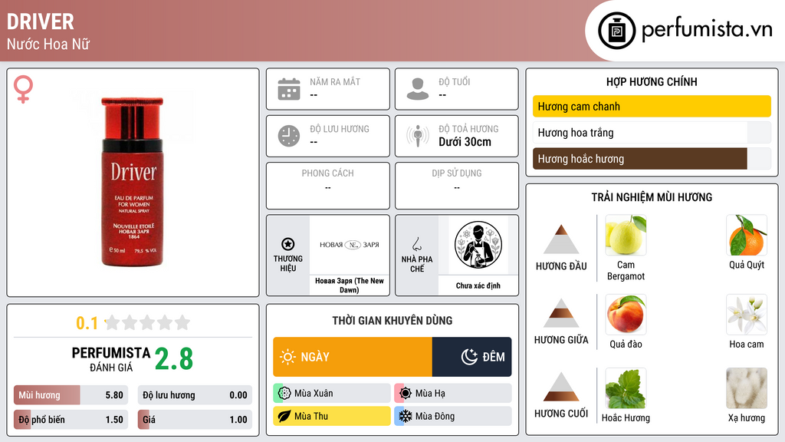The image size is (785, 442).
Task: Click the nose icon above Nhà pha chế
Action: tap(416, 244)
